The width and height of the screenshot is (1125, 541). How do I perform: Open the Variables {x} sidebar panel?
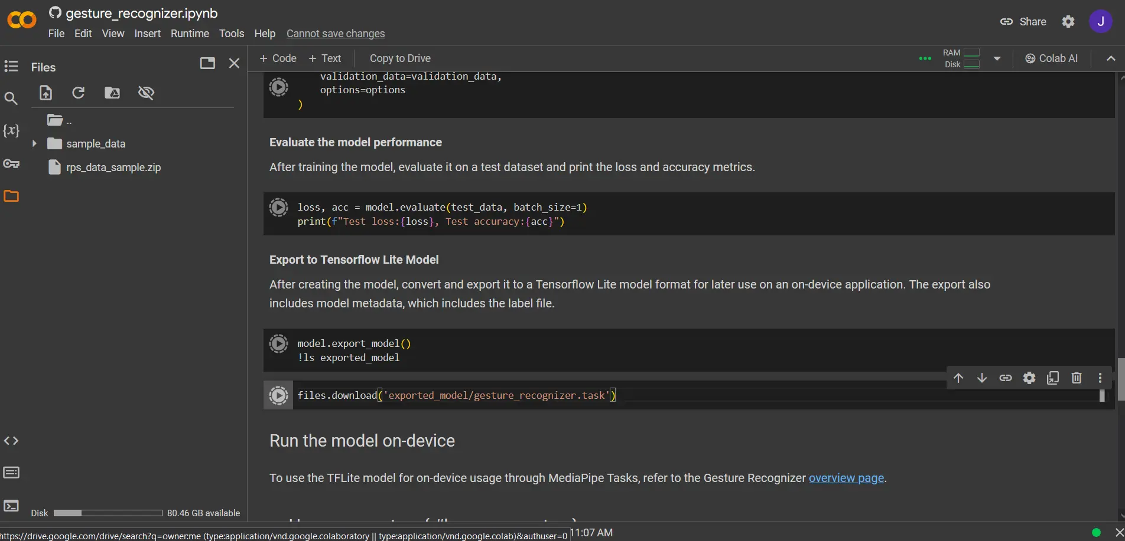[11, 130]
